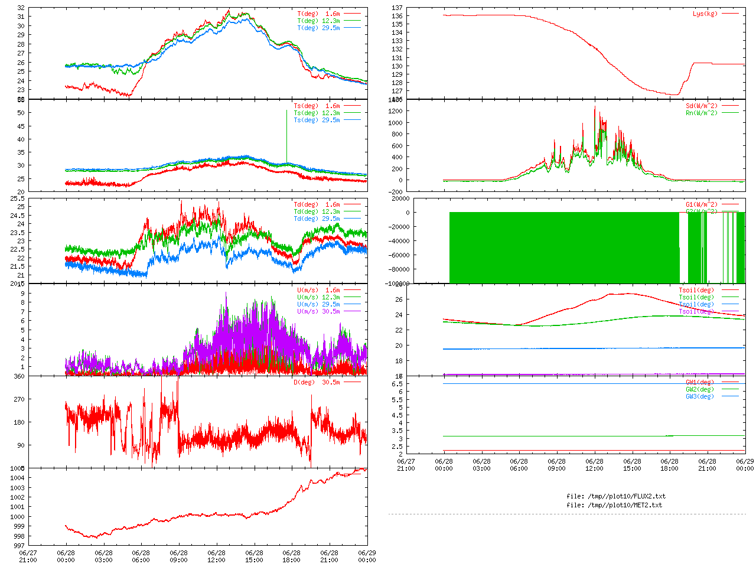This screenshot has width=756, height=567.
Task: Select the 'G1(W/m^2)' legend label
Action: tap(702, 204)
